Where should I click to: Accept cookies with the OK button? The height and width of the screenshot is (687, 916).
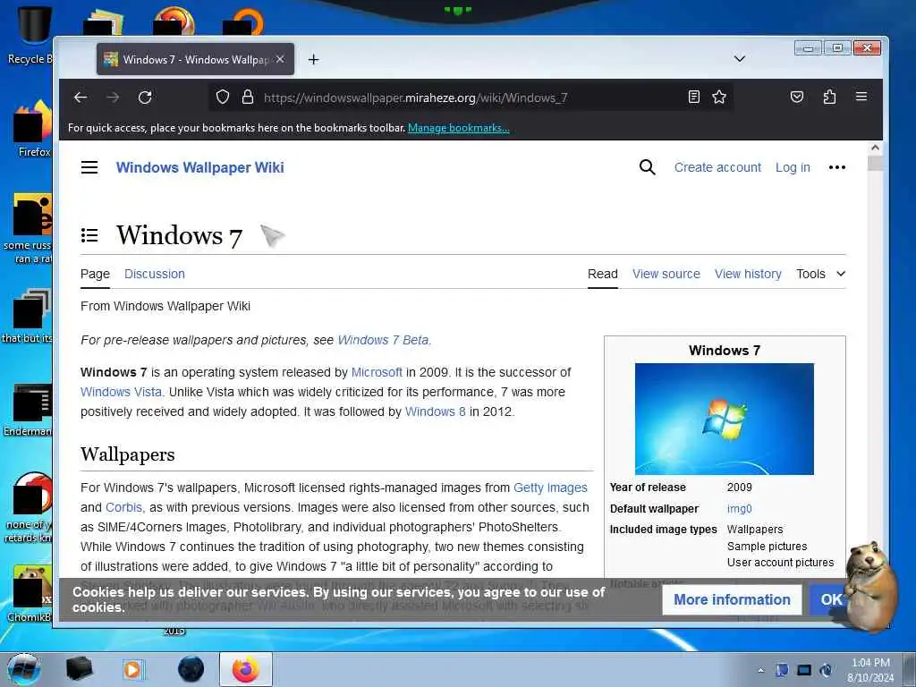click(x=827, y=600)
